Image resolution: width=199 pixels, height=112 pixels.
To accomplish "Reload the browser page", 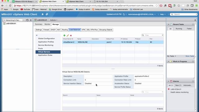I will (10, 6).
